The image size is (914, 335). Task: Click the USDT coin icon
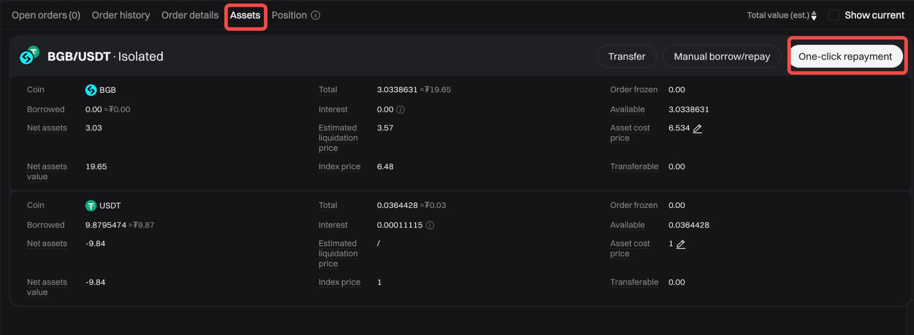[x=91, y=206]
